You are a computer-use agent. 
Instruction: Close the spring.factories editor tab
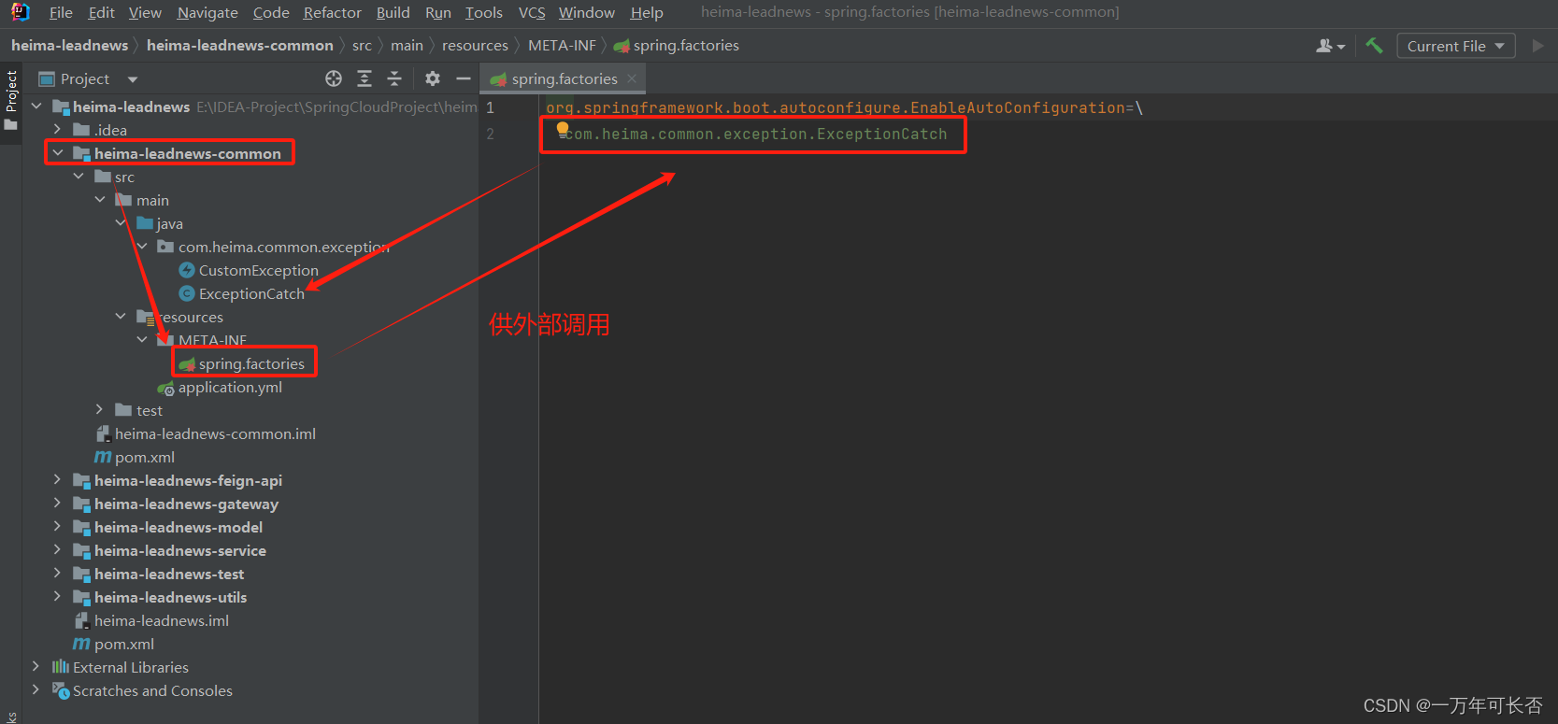(632, 78)
